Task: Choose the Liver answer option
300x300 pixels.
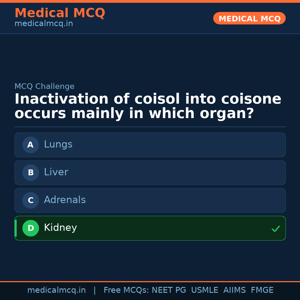Action: pyautogui.click(x=150, y=172)
